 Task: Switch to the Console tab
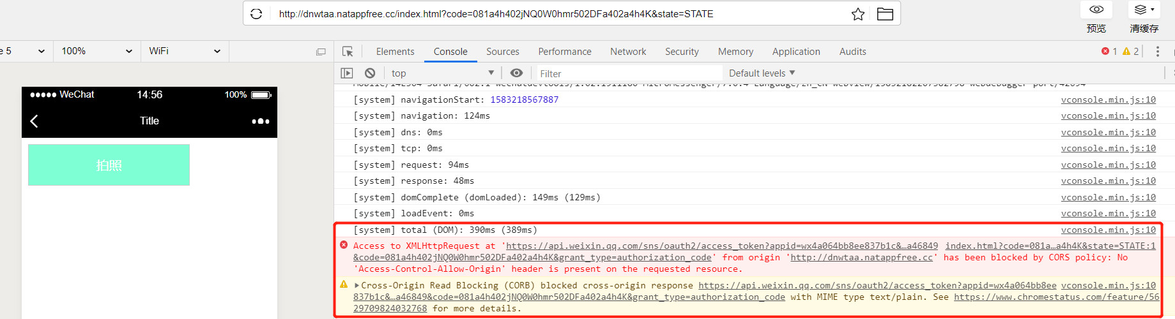pos(450,52)
